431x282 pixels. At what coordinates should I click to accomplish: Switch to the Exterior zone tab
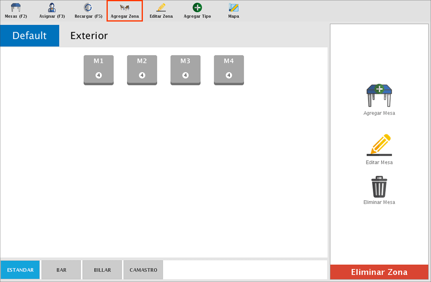point(89,35)
